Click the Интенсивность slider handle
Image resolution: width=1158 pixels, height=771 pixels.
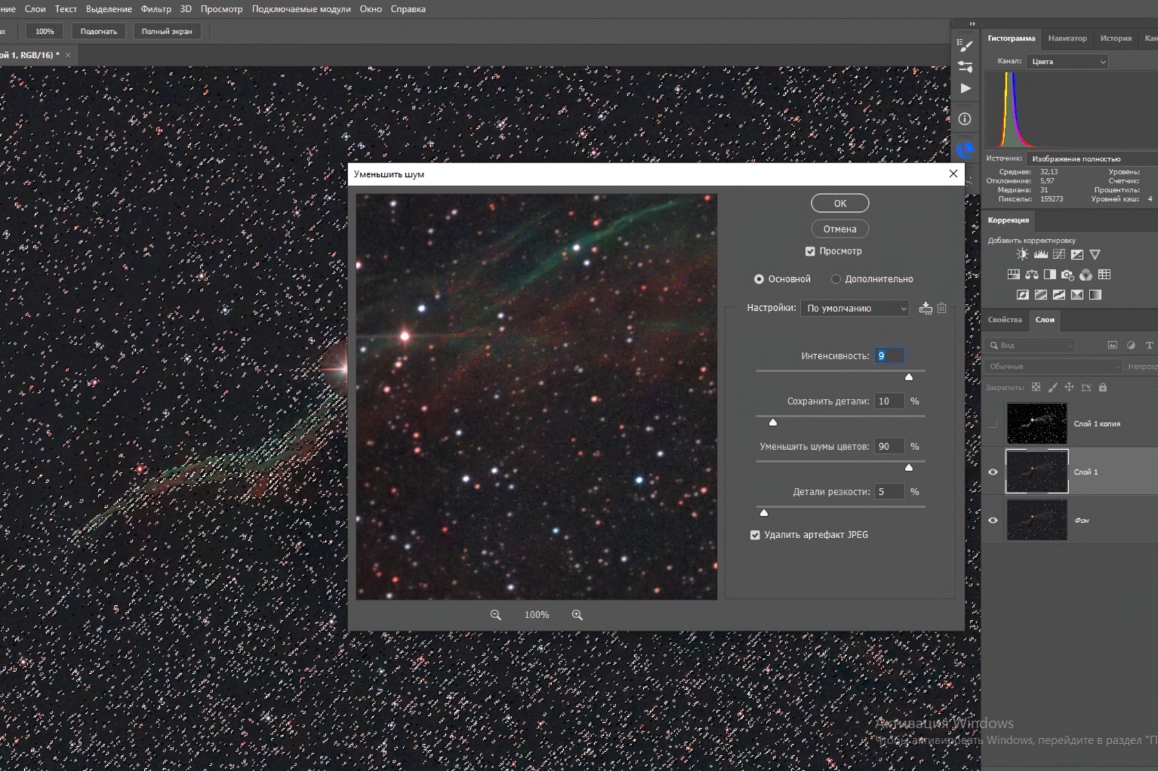[x=908, y=376]
